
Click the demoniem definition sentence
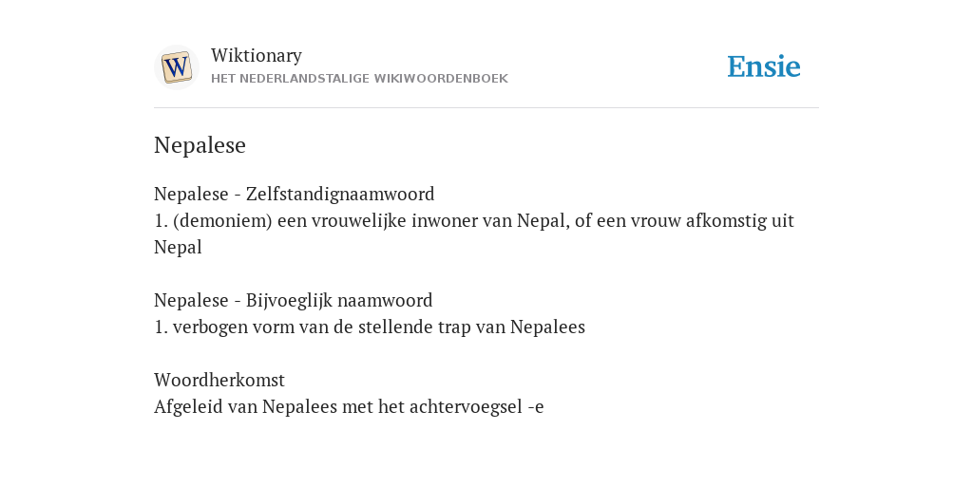[474, 234]
